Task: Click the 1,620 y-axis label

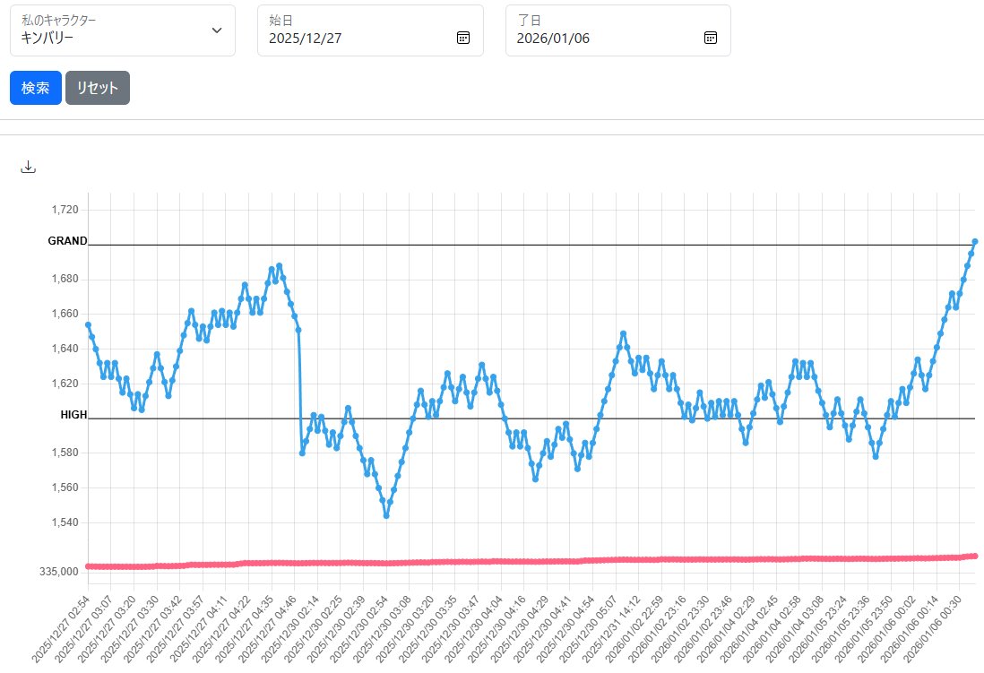Action: click(65, 384)
